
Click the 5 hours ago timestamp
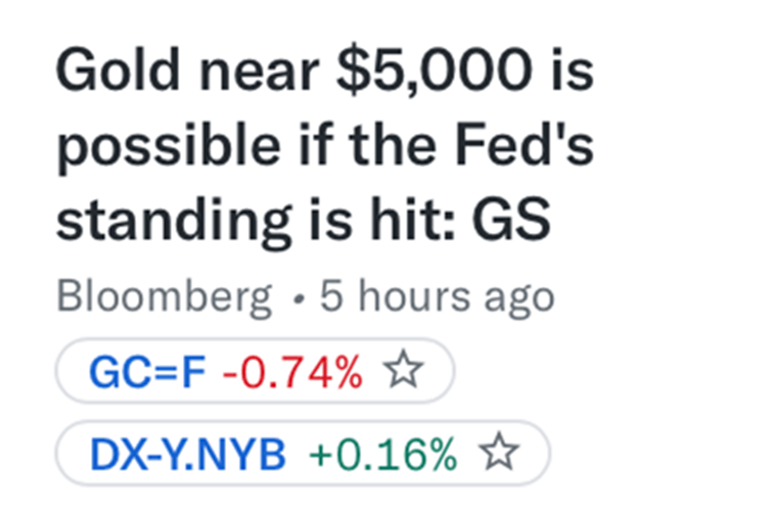tap(437, 298)
